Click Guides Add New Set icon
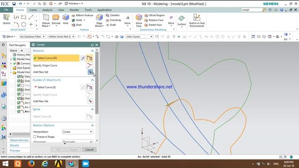 90,101
